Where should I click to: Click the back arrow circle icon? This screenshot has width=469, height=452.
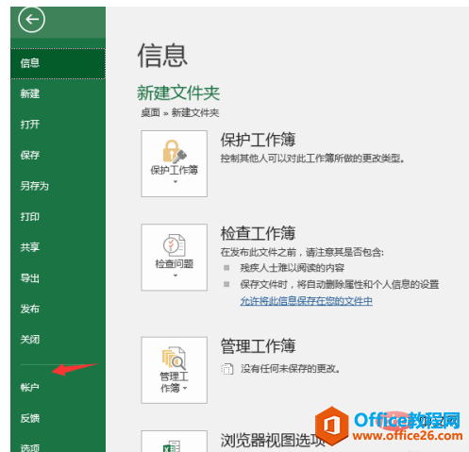point(31,20)
